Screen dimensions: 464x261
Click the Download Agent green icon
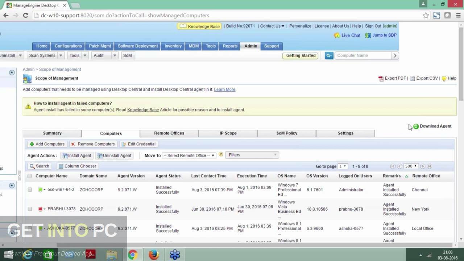coord(416,126)
